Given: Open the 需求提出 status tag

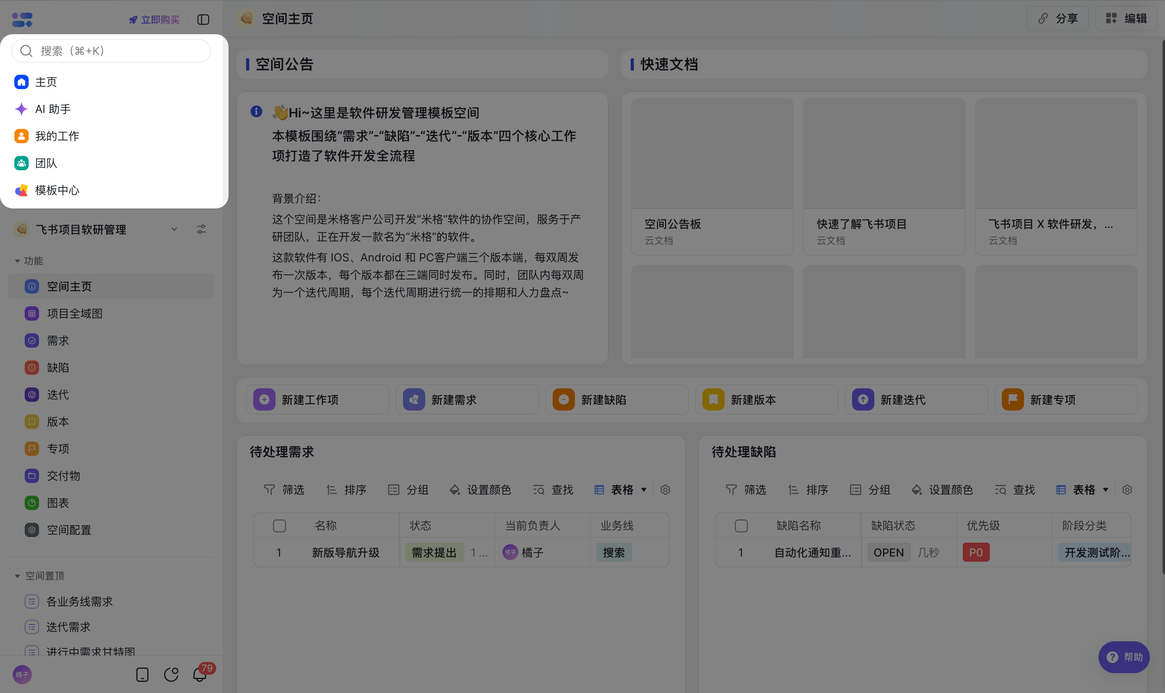Looking at the screenshot, I should point(434,553).
